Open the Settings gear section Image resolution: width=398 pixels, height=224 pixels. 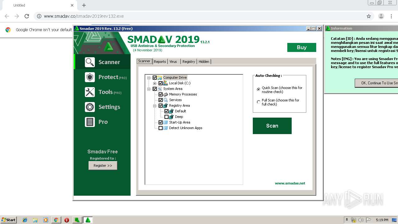[x=102, y=107]
